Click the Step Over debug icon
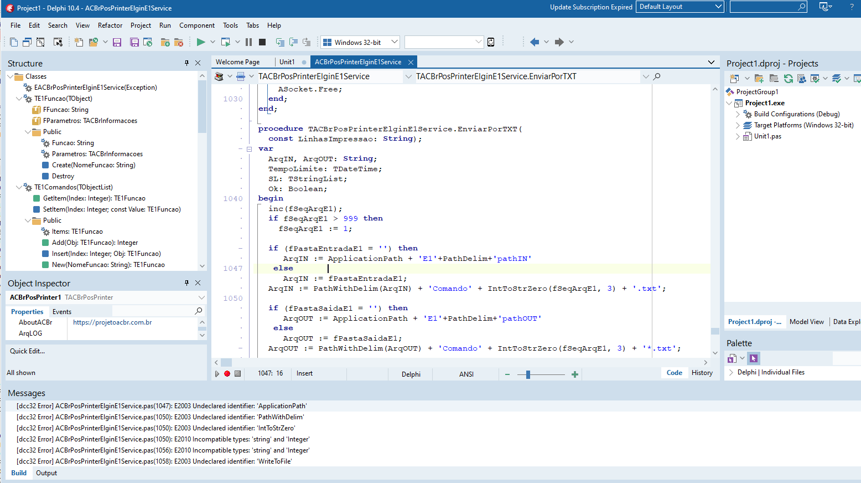This screenshot has width=861, height=483. pos(293,42)
